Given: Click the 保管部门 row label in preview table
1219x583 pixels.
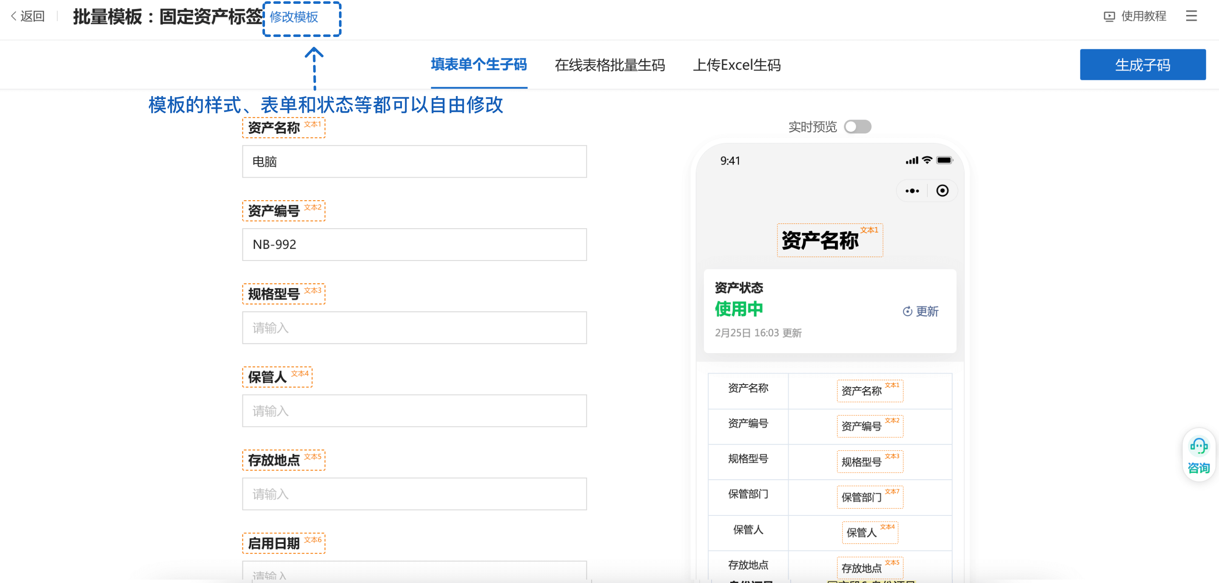Looking at the screenshot, I should 748,494.
